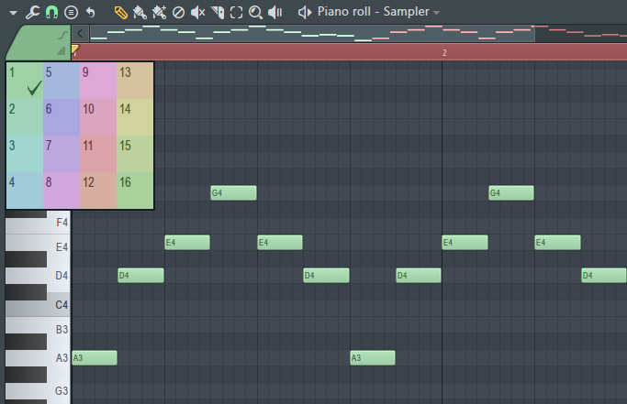Select the Slice tool

[217, 12]
